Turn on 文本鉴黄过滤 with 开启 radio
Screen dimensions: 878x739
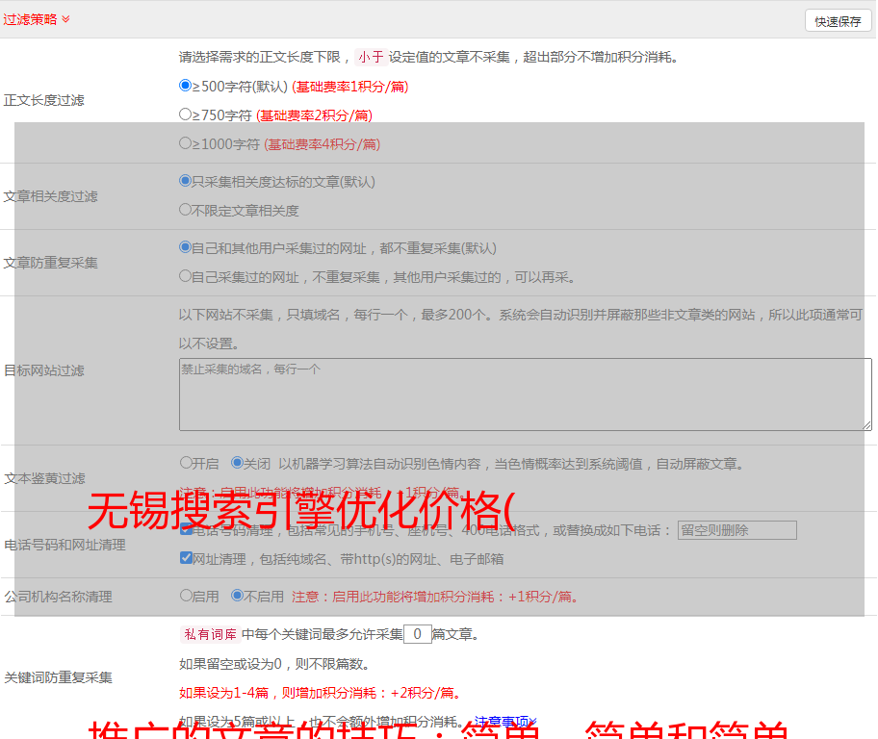pyautogui.click(x=186, y=463)
